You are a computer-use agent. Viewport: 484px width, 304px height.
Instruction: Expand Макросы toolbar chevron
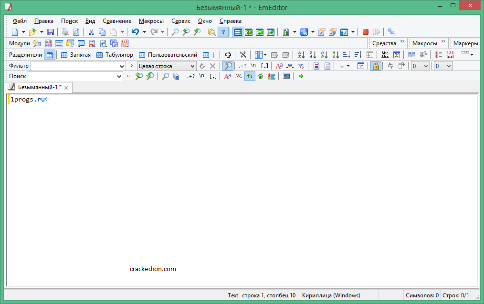(x=443, y=41)
